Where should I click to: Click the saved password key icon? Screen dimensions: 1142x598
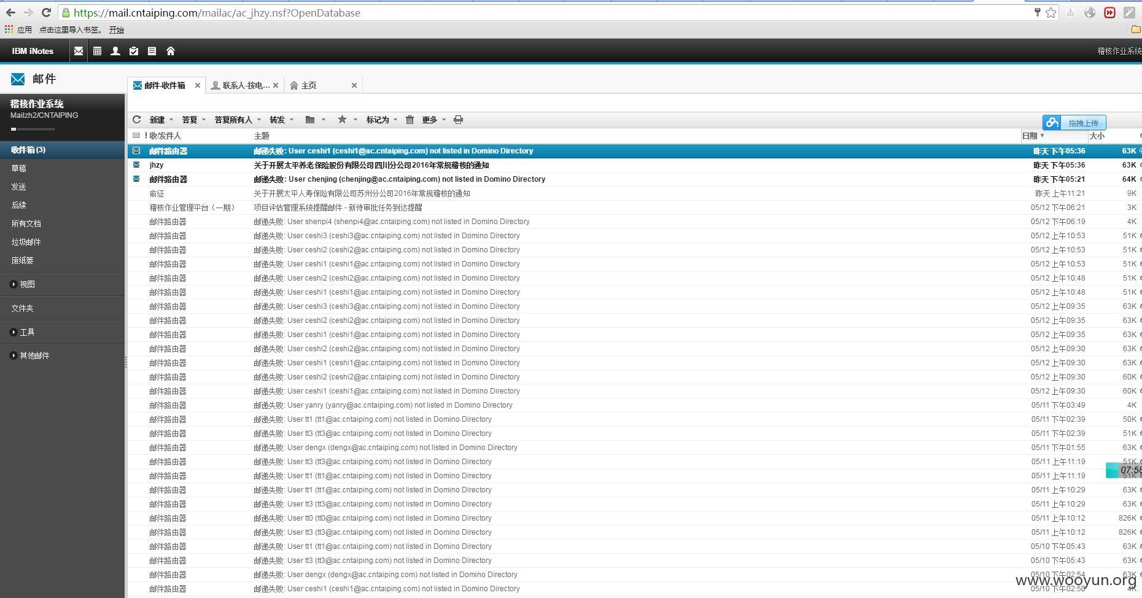click(x=1038, y=12)
